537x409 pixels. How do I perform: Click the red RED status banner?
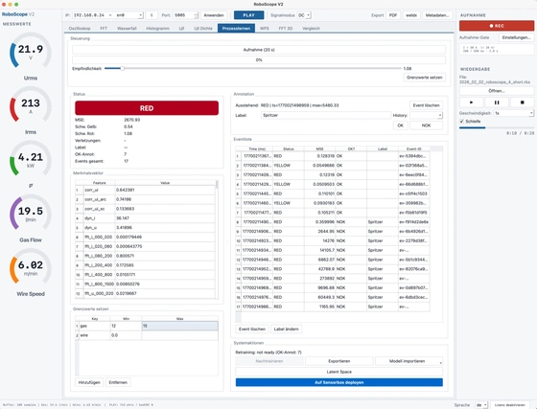[147, 108]
